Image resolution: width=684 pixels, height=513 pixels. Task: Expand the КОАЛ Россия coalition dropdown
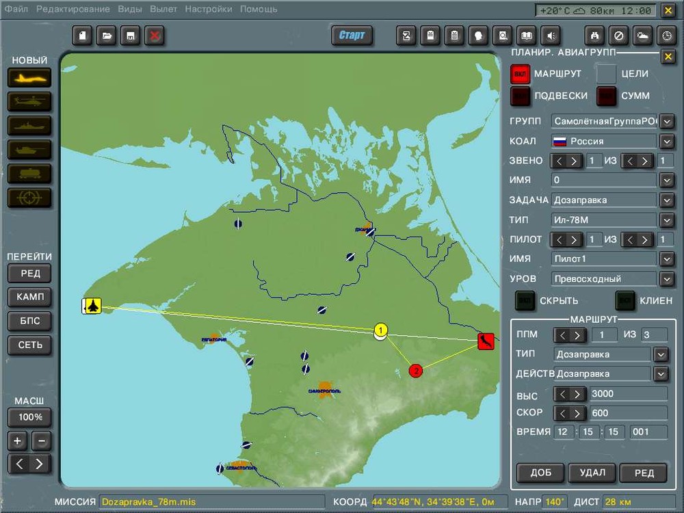tap(667, 142)
